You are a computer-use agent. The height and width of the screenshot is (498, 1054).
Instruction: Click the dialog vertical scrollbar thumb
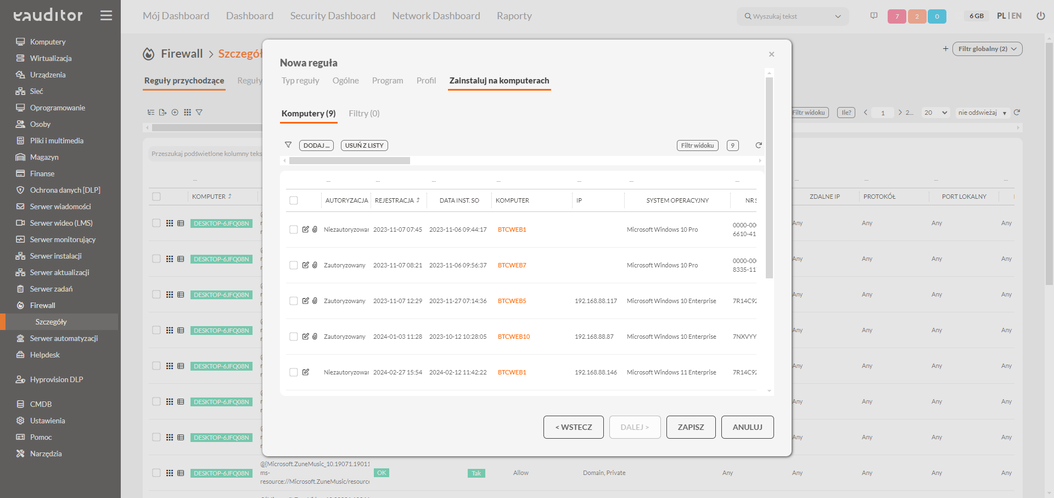(x=770, y=178)
